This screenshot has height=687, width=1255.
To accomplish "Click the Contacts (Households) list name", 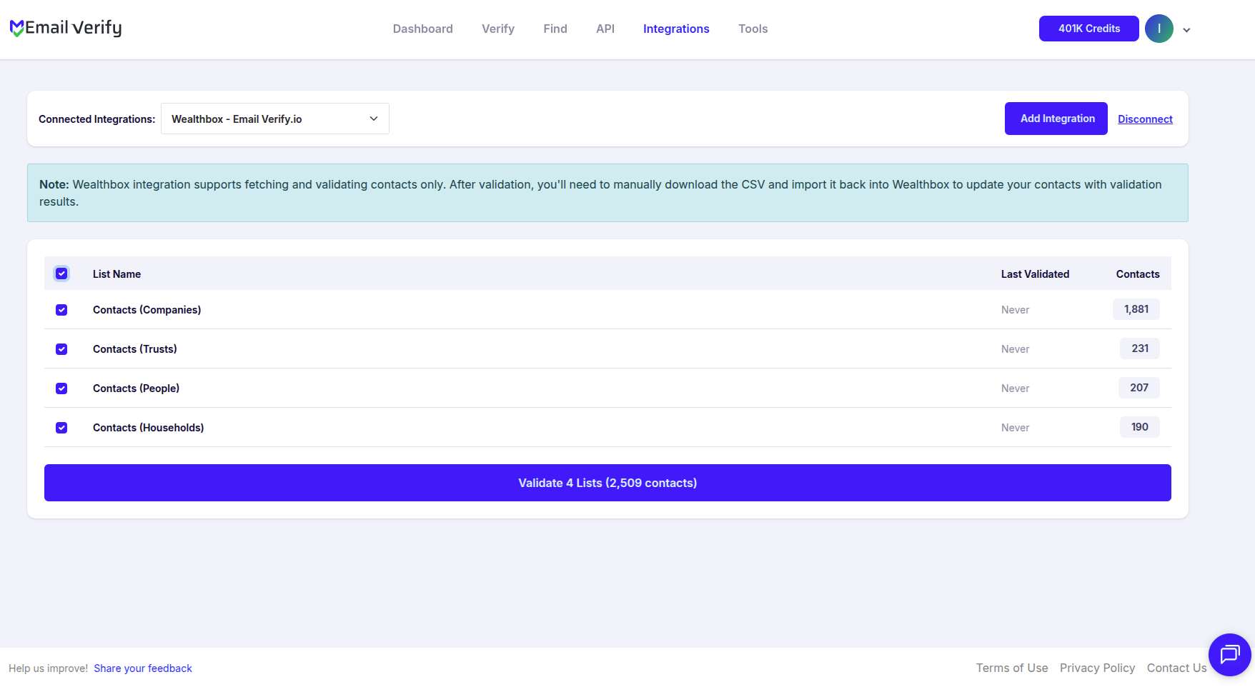I will pos(148,428).
